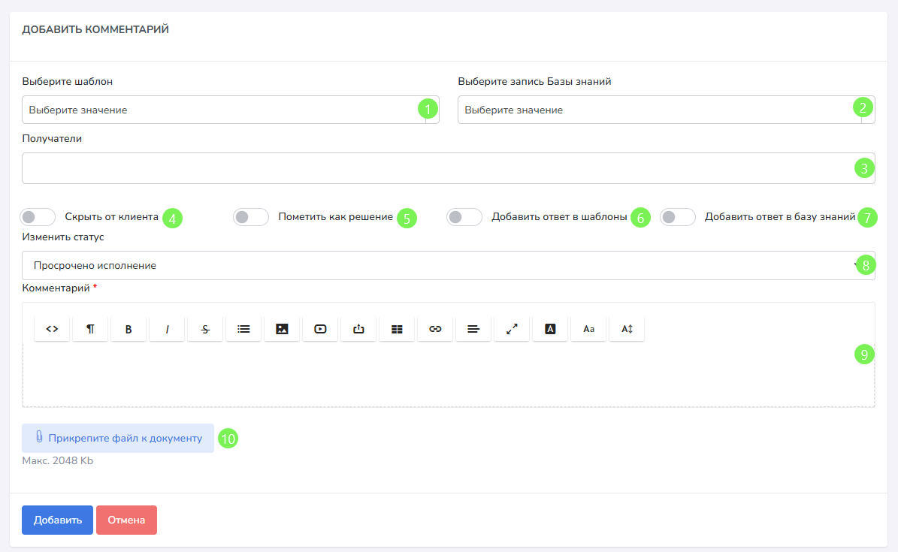Click the insert link icon

435,329
